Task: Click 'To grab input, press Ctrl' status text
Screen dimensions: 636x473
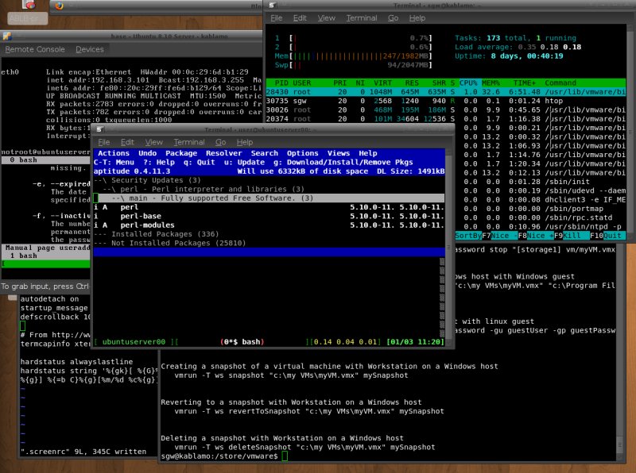Action: [45, 286]
